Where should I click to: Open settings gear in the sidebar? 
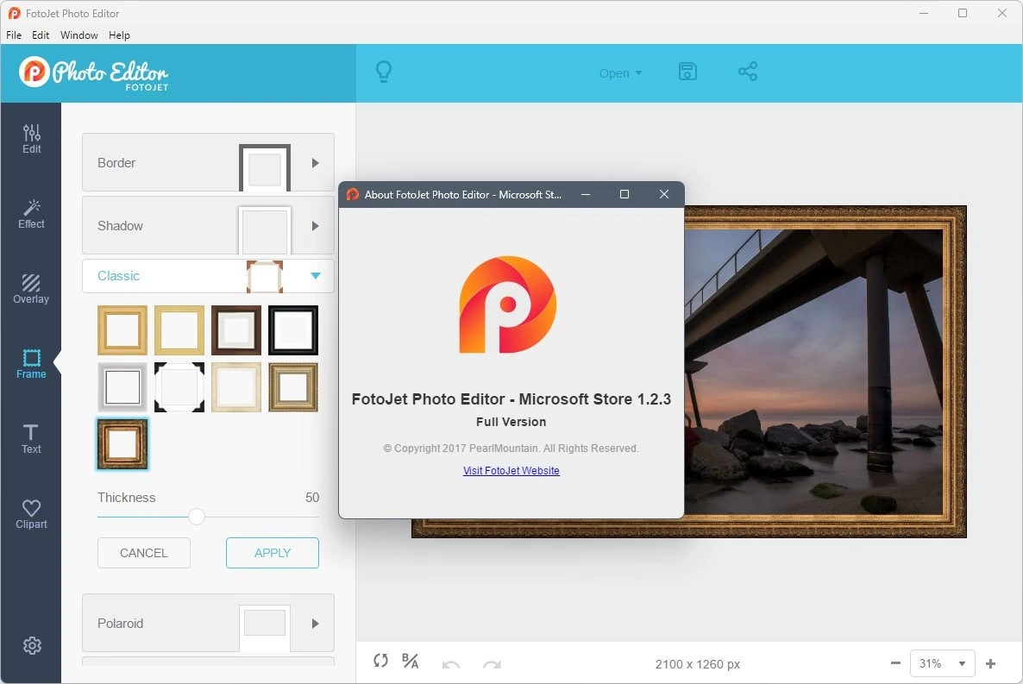pos(32,645)
